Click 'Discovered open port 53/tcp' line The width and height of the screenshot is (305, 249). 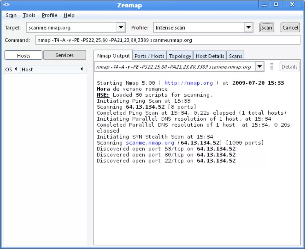pos(166,149)
